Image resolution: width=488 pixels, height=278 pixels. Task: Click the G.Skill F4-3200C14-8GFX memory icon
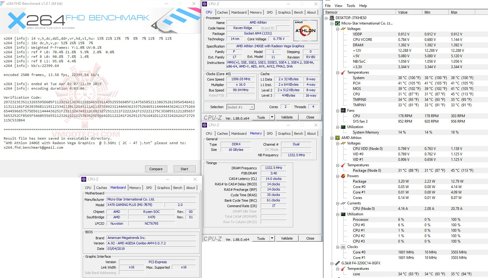(x=337, y=263)
